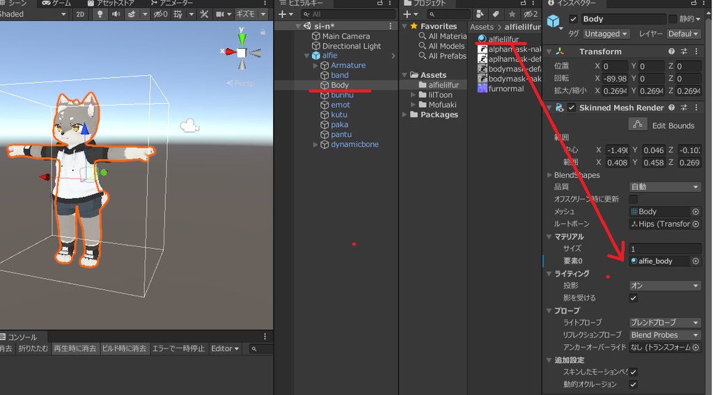Open the si-n scene options menu
Image resolution: width=713 pixels, height=395 pixels.
coord(390,26)
